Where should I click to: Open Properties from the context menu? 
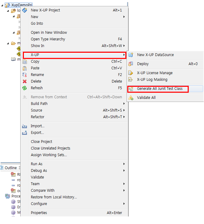click(39, 213)
